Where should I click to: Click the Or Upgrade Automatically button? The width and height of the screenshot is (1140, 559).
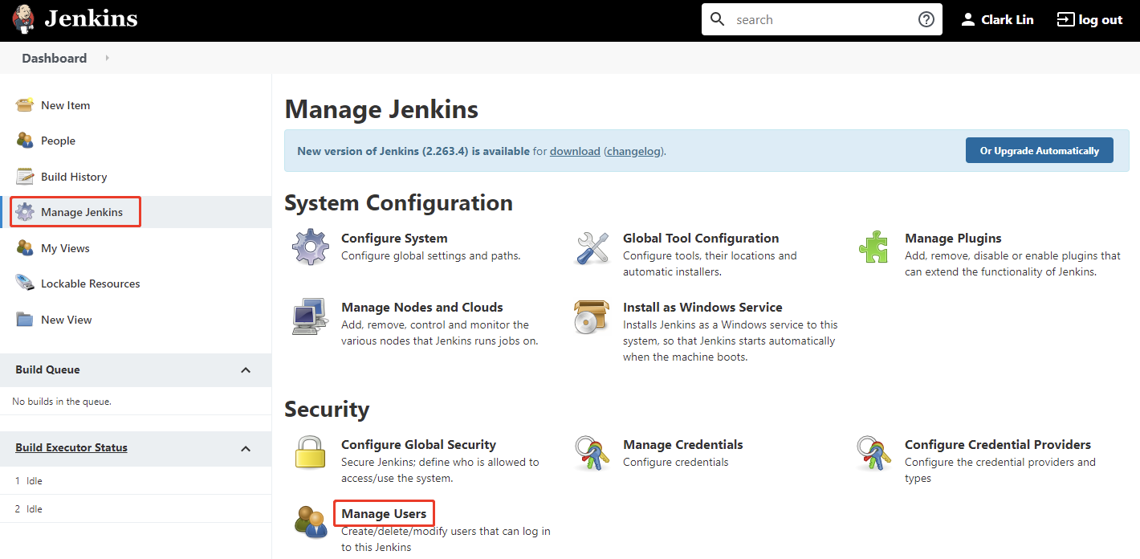(1039, 151)
